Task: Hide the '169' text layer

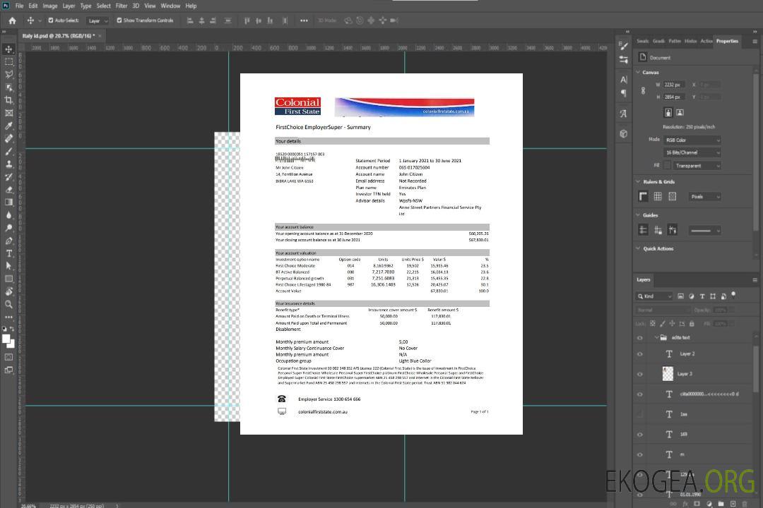Action: click(x=640, y=435)
